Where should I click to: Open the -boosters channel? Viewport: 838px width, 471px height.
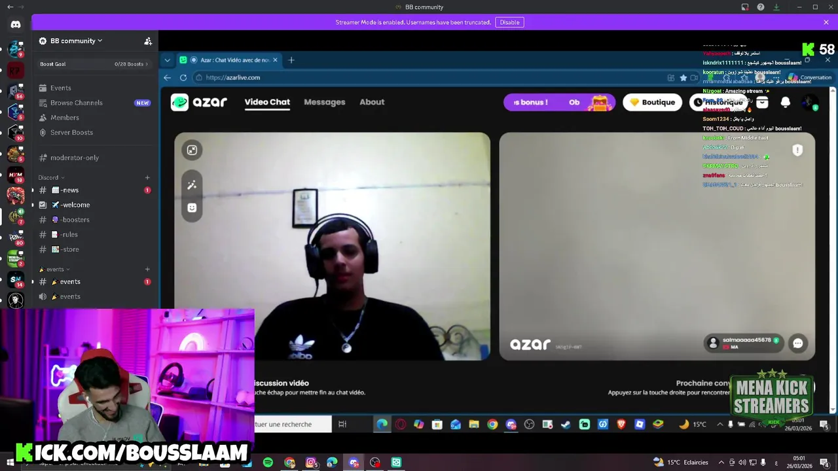[x=94, y=220]
